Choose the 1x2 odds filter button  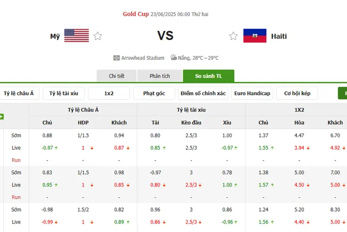pos(109,94)
